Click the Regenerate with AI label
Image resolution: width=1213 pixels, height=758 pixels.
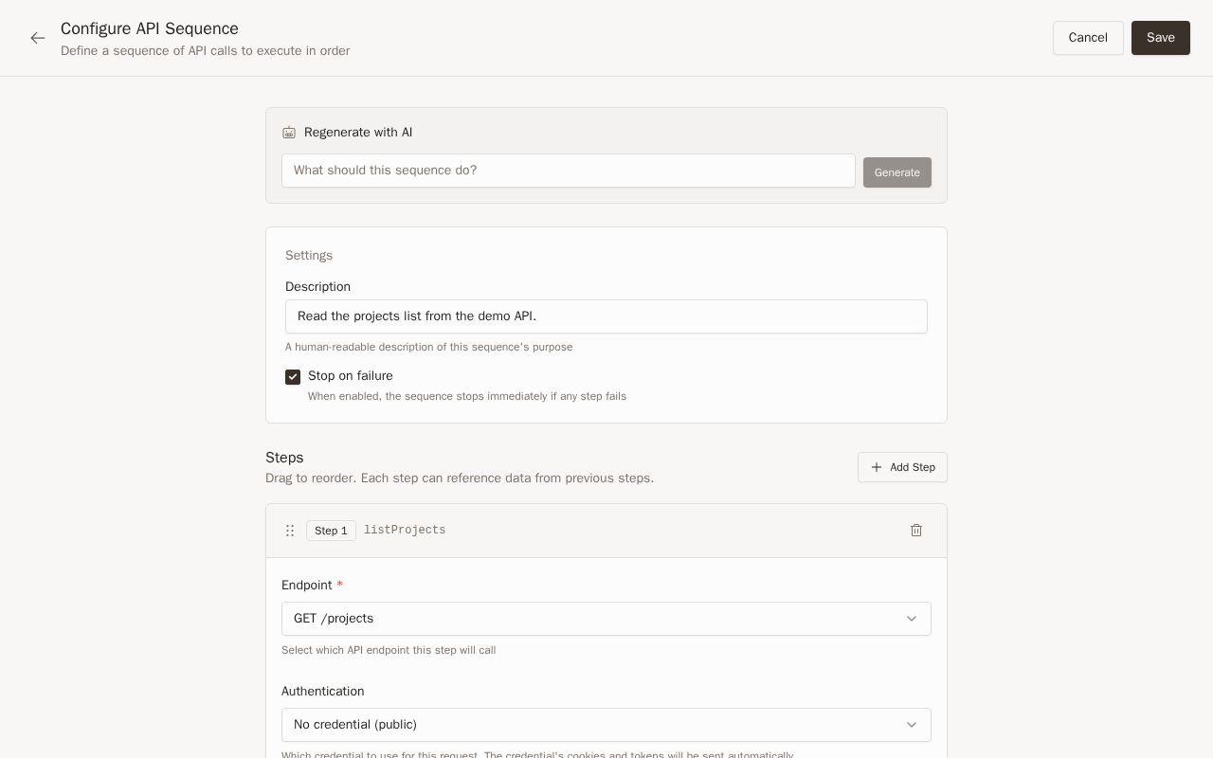pos(358,133)
